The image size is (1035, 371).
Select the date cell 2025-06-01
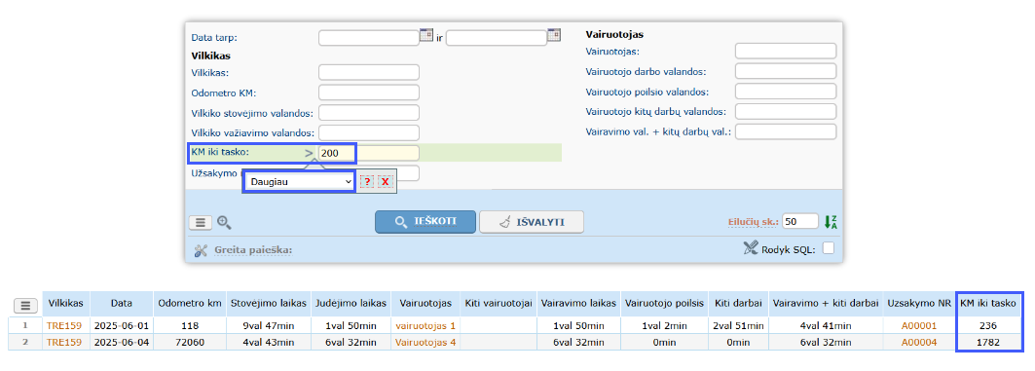click(122, 325)
